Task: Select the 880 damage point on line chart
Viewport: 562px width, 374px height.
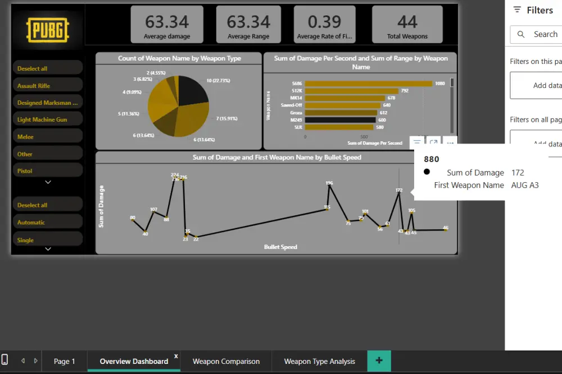Action: pyautogui.click(x=398, y=193)
